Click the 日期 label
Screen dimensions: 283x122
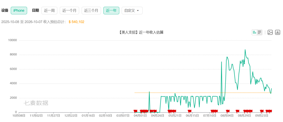(35, 10)
